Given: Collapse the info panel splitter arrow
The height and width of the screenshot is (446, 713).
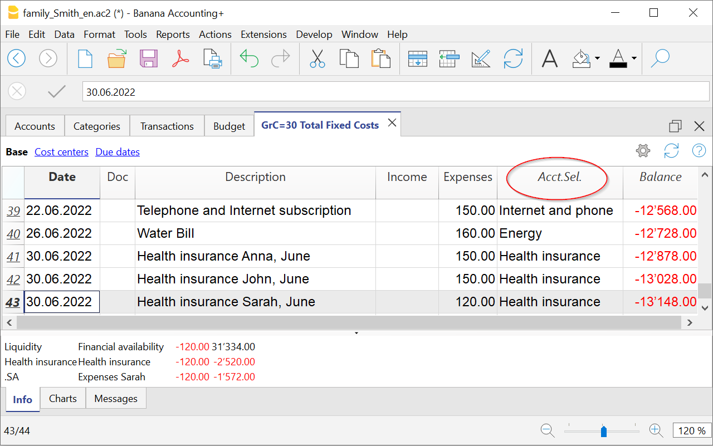Looking at the screenshot, I should coord(356,333).
